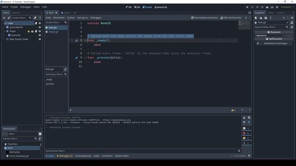Fold the _process function at line 9
The height and width of the screenshot is (166, 296).
85,58
